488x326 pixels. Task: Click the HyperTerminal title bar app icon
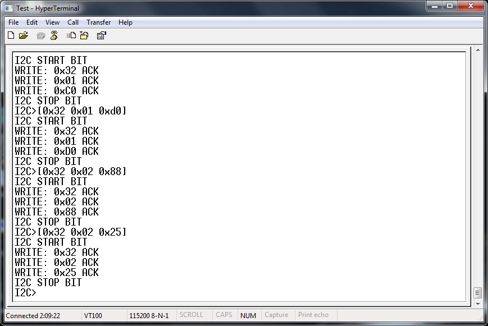(10, 8)
